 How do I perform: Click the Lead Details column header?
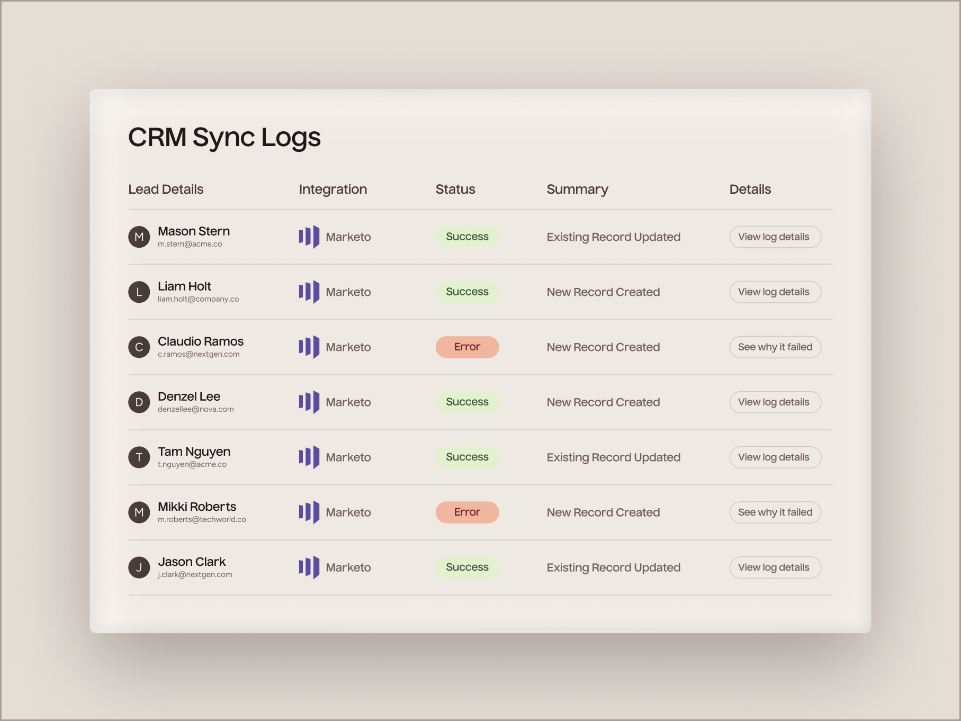(166, 189)
